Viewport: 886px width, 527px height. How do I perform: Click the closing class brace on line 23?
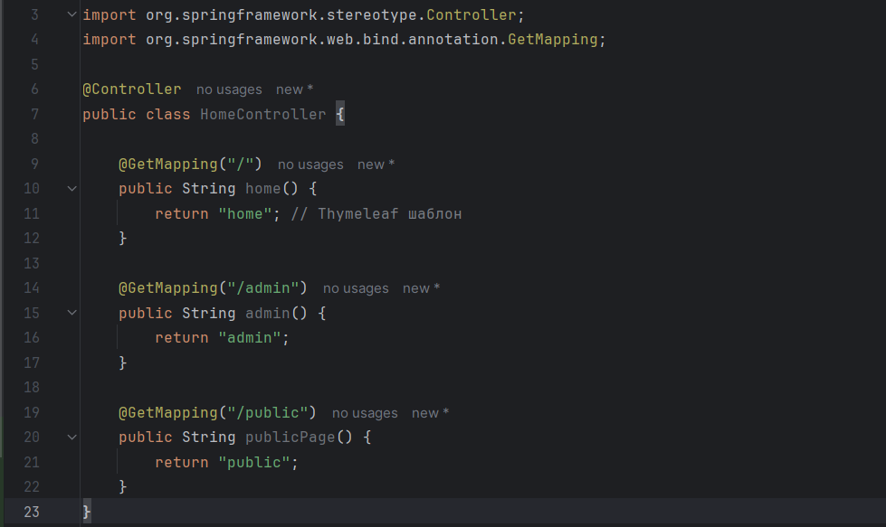87,512
